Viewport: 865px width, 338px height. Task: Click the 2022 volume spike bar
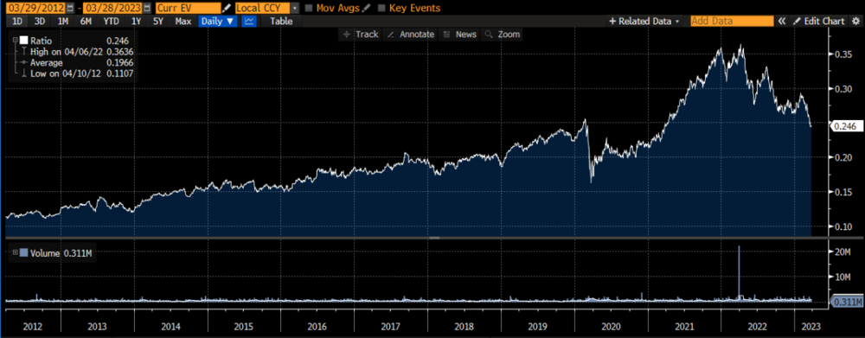pos(739,272)
